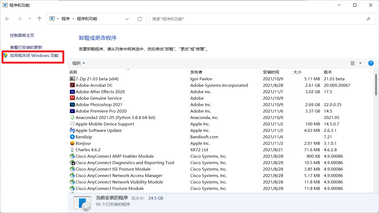Click the change view list icon
Viewport: 379px width, 213px height.
tap(353, 63)
